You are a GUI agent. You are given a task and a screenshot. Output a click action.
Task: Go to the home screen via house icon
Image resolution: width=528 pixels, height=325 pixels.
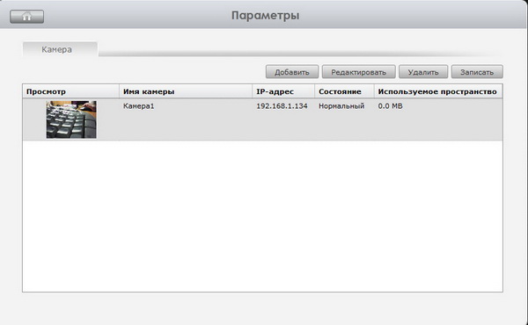click(x=26, y=16)
